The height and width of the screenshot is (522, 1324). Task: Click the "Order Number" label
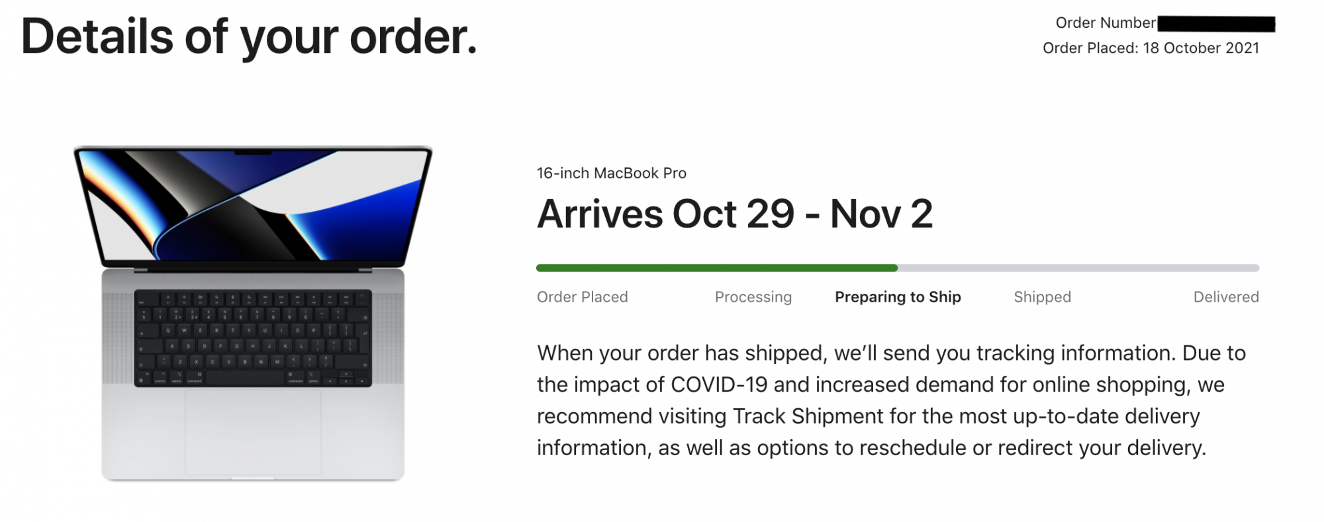1105,23
